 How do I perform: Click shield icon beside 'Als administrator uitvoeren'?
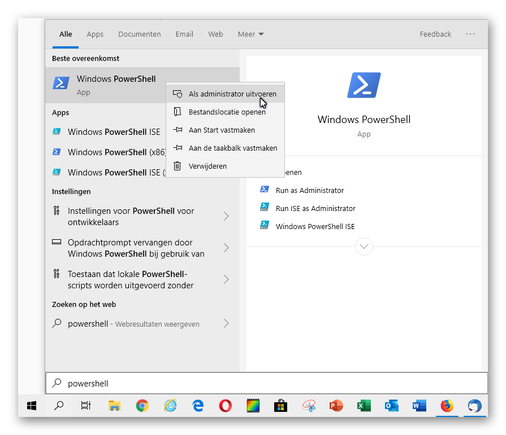[x=178, y=94]
